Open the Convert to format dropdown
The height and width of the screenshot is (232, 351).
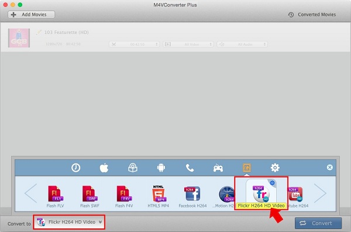click(69, 222)
